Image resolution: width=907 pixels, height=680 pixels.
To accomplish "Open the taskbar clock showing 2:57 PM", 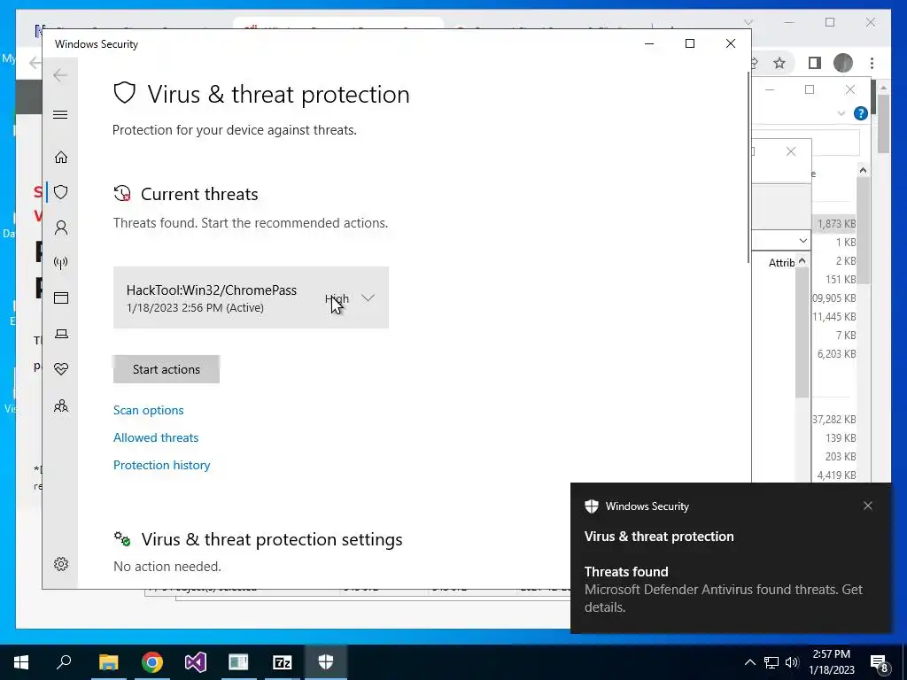I will pos(831,662).
